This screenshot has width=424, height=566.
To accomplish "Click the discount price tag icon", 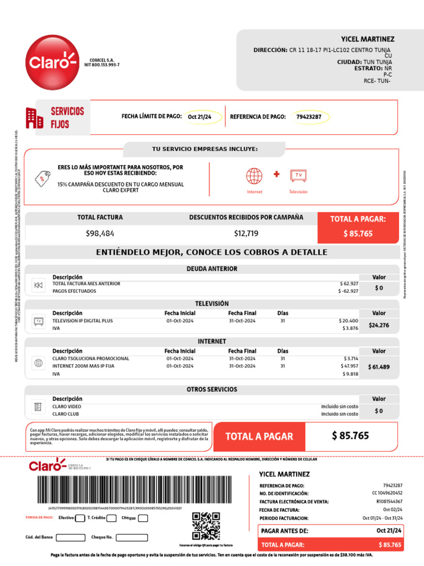I will 43,179.
